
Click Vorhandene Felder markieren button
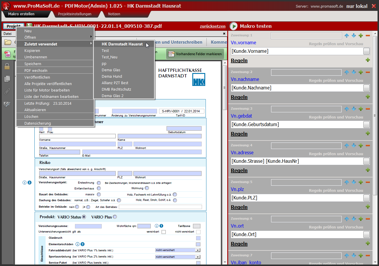[x=195, y=54]
